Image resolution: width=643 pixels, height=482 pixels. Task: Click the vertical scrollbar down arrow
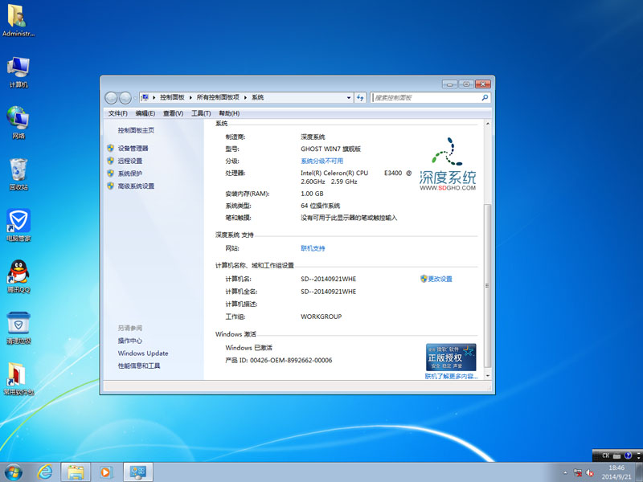488,375
